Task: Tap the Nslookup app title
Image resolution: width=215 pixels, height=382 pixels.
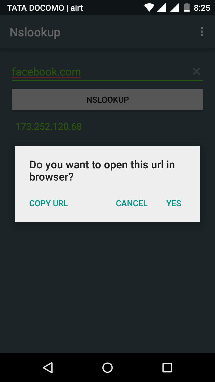Action: click(x=35, y=32)
